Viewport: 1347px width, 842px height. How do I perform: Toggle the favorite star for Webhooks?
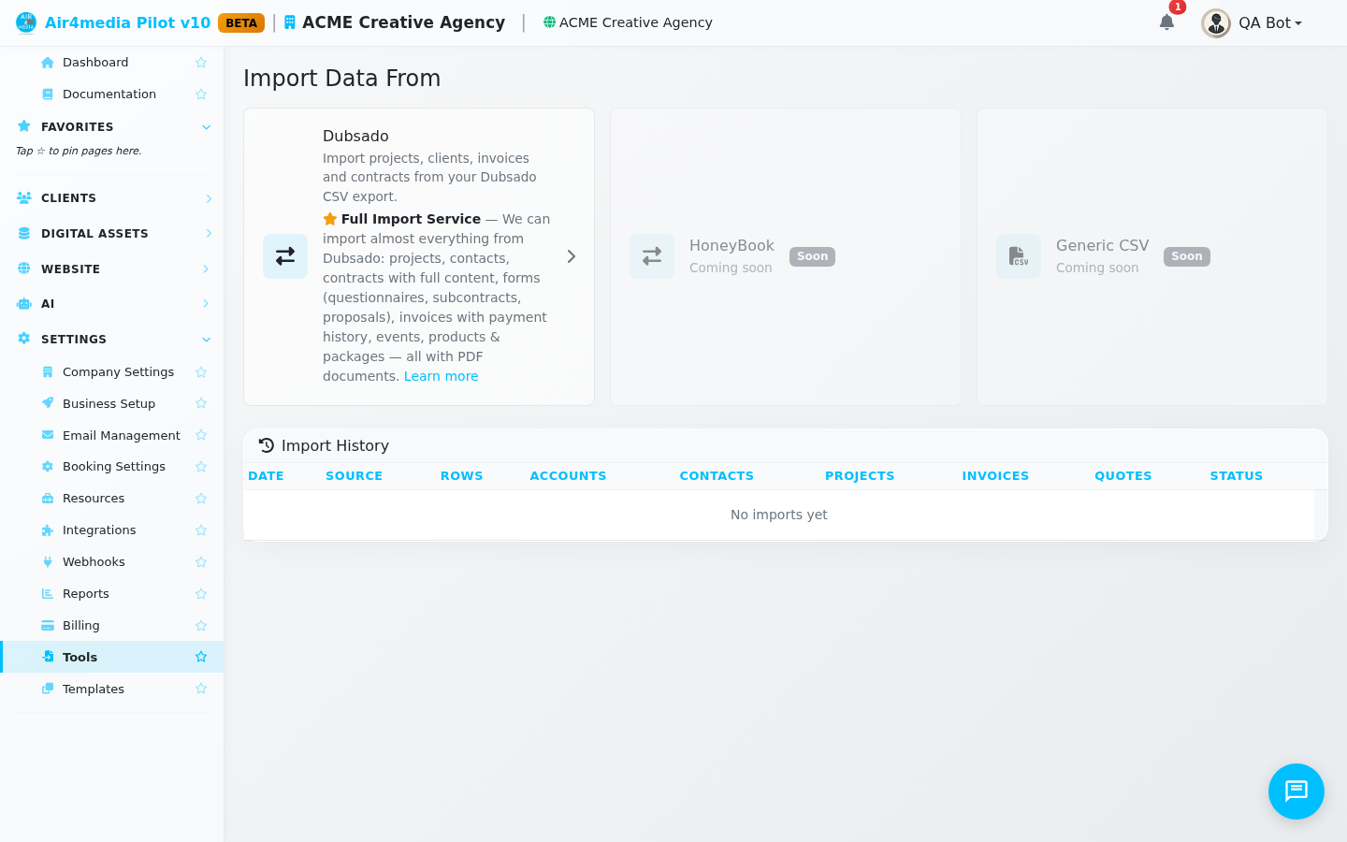tap(201, 562)
